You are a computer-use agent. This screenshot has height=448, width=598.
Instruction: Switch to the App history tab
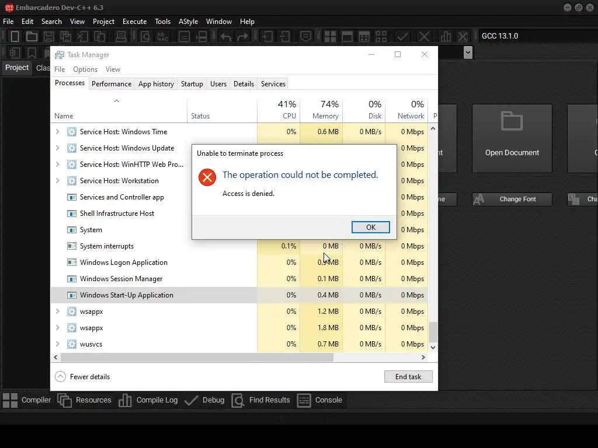(x=156, y=84)
